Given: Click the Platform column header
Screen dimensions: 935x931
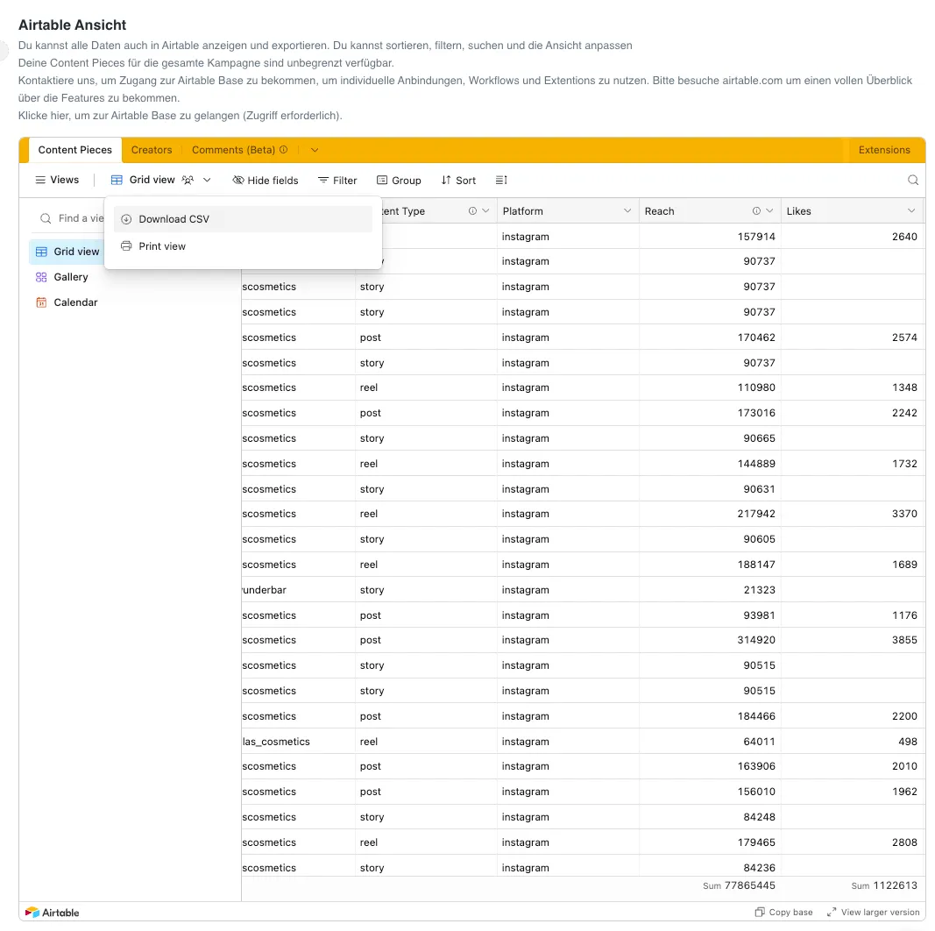Looking at the screenshot, I should click(x=568, y=211).
